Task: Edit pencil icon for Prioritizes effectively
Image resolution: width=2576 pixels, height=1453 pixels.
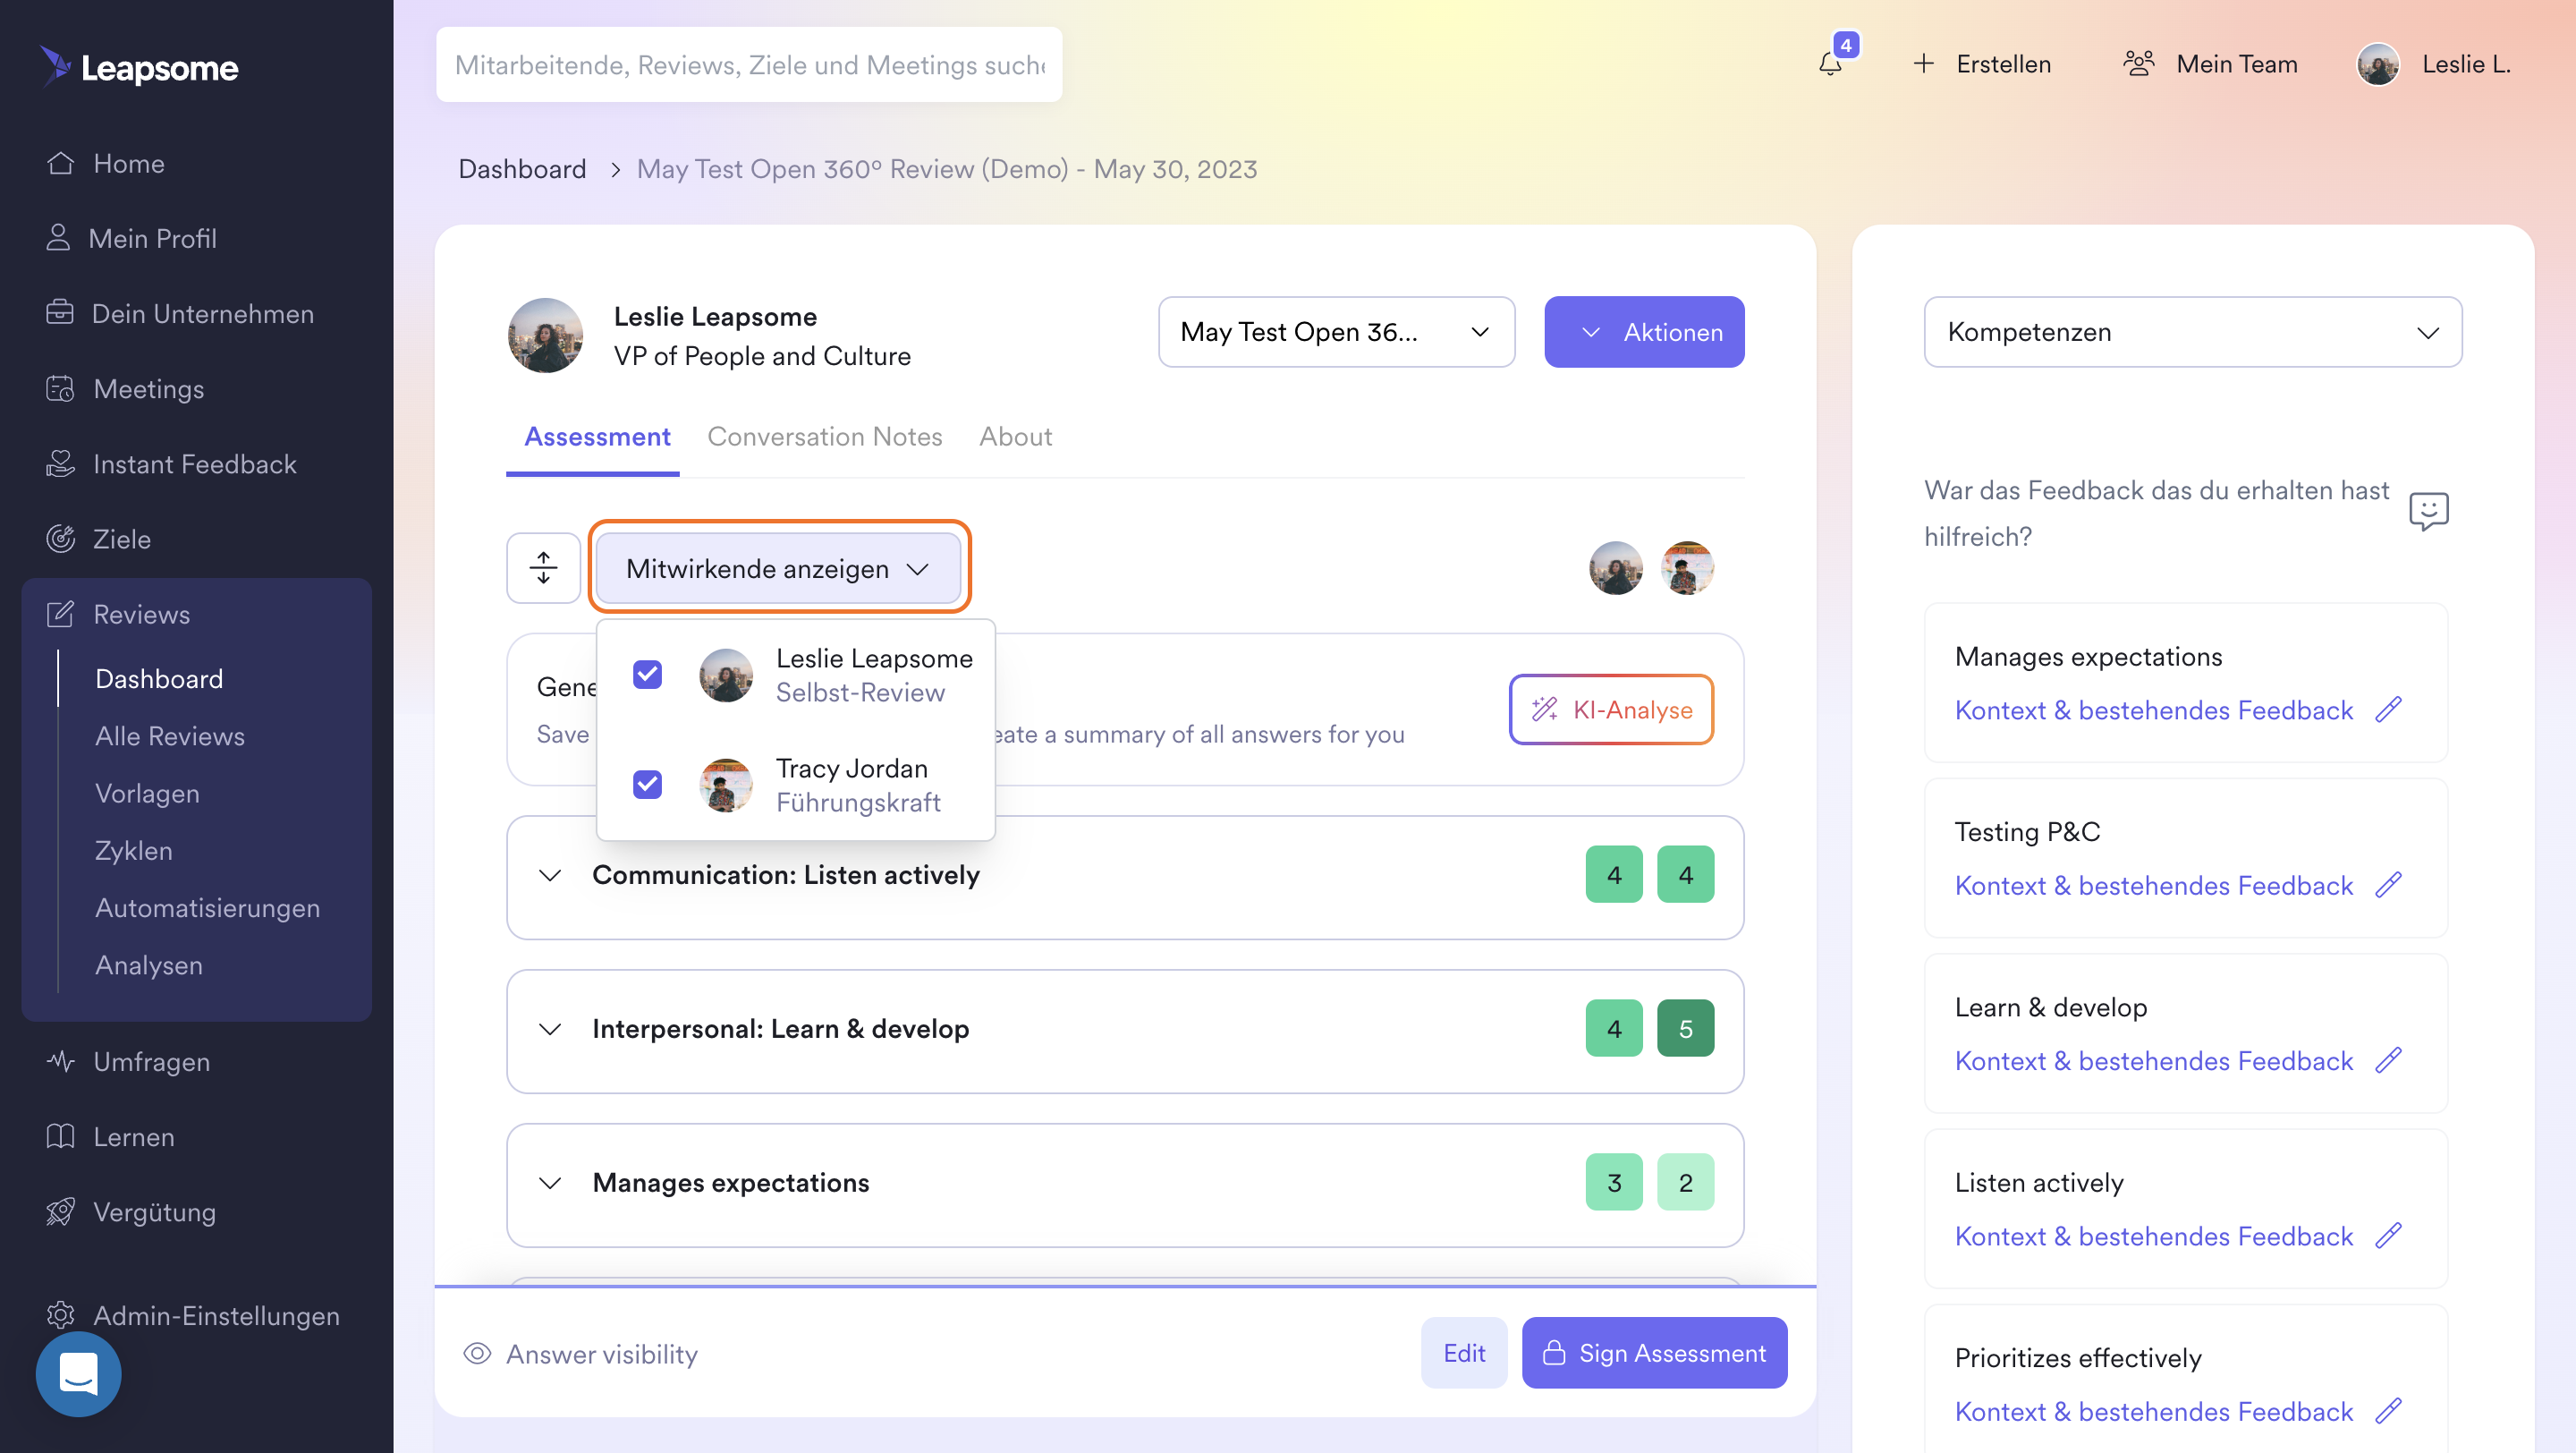Action: 2389,1411
